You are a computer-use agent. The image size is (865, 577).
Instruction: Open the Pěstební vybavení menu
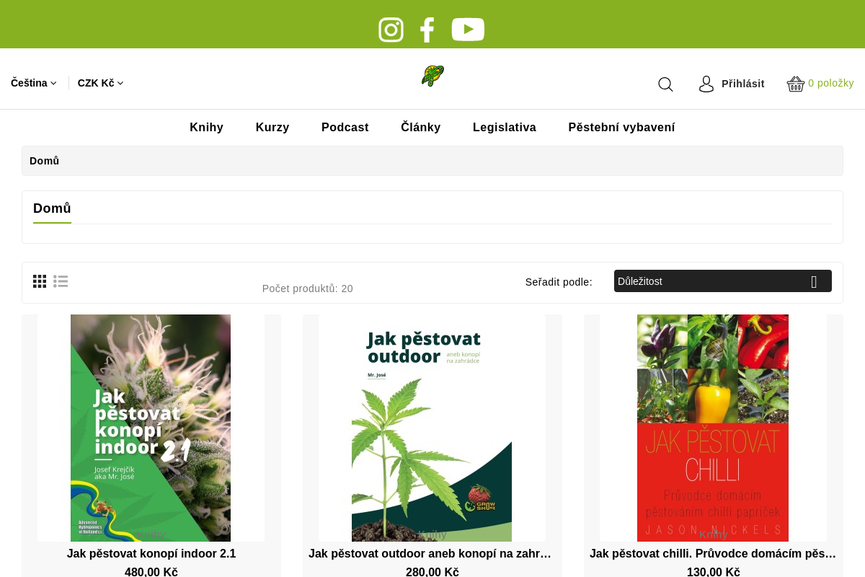tap(622, 128)
